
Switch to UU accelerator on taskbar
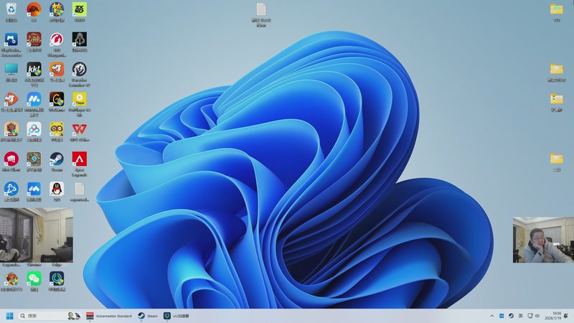point(177,316)
